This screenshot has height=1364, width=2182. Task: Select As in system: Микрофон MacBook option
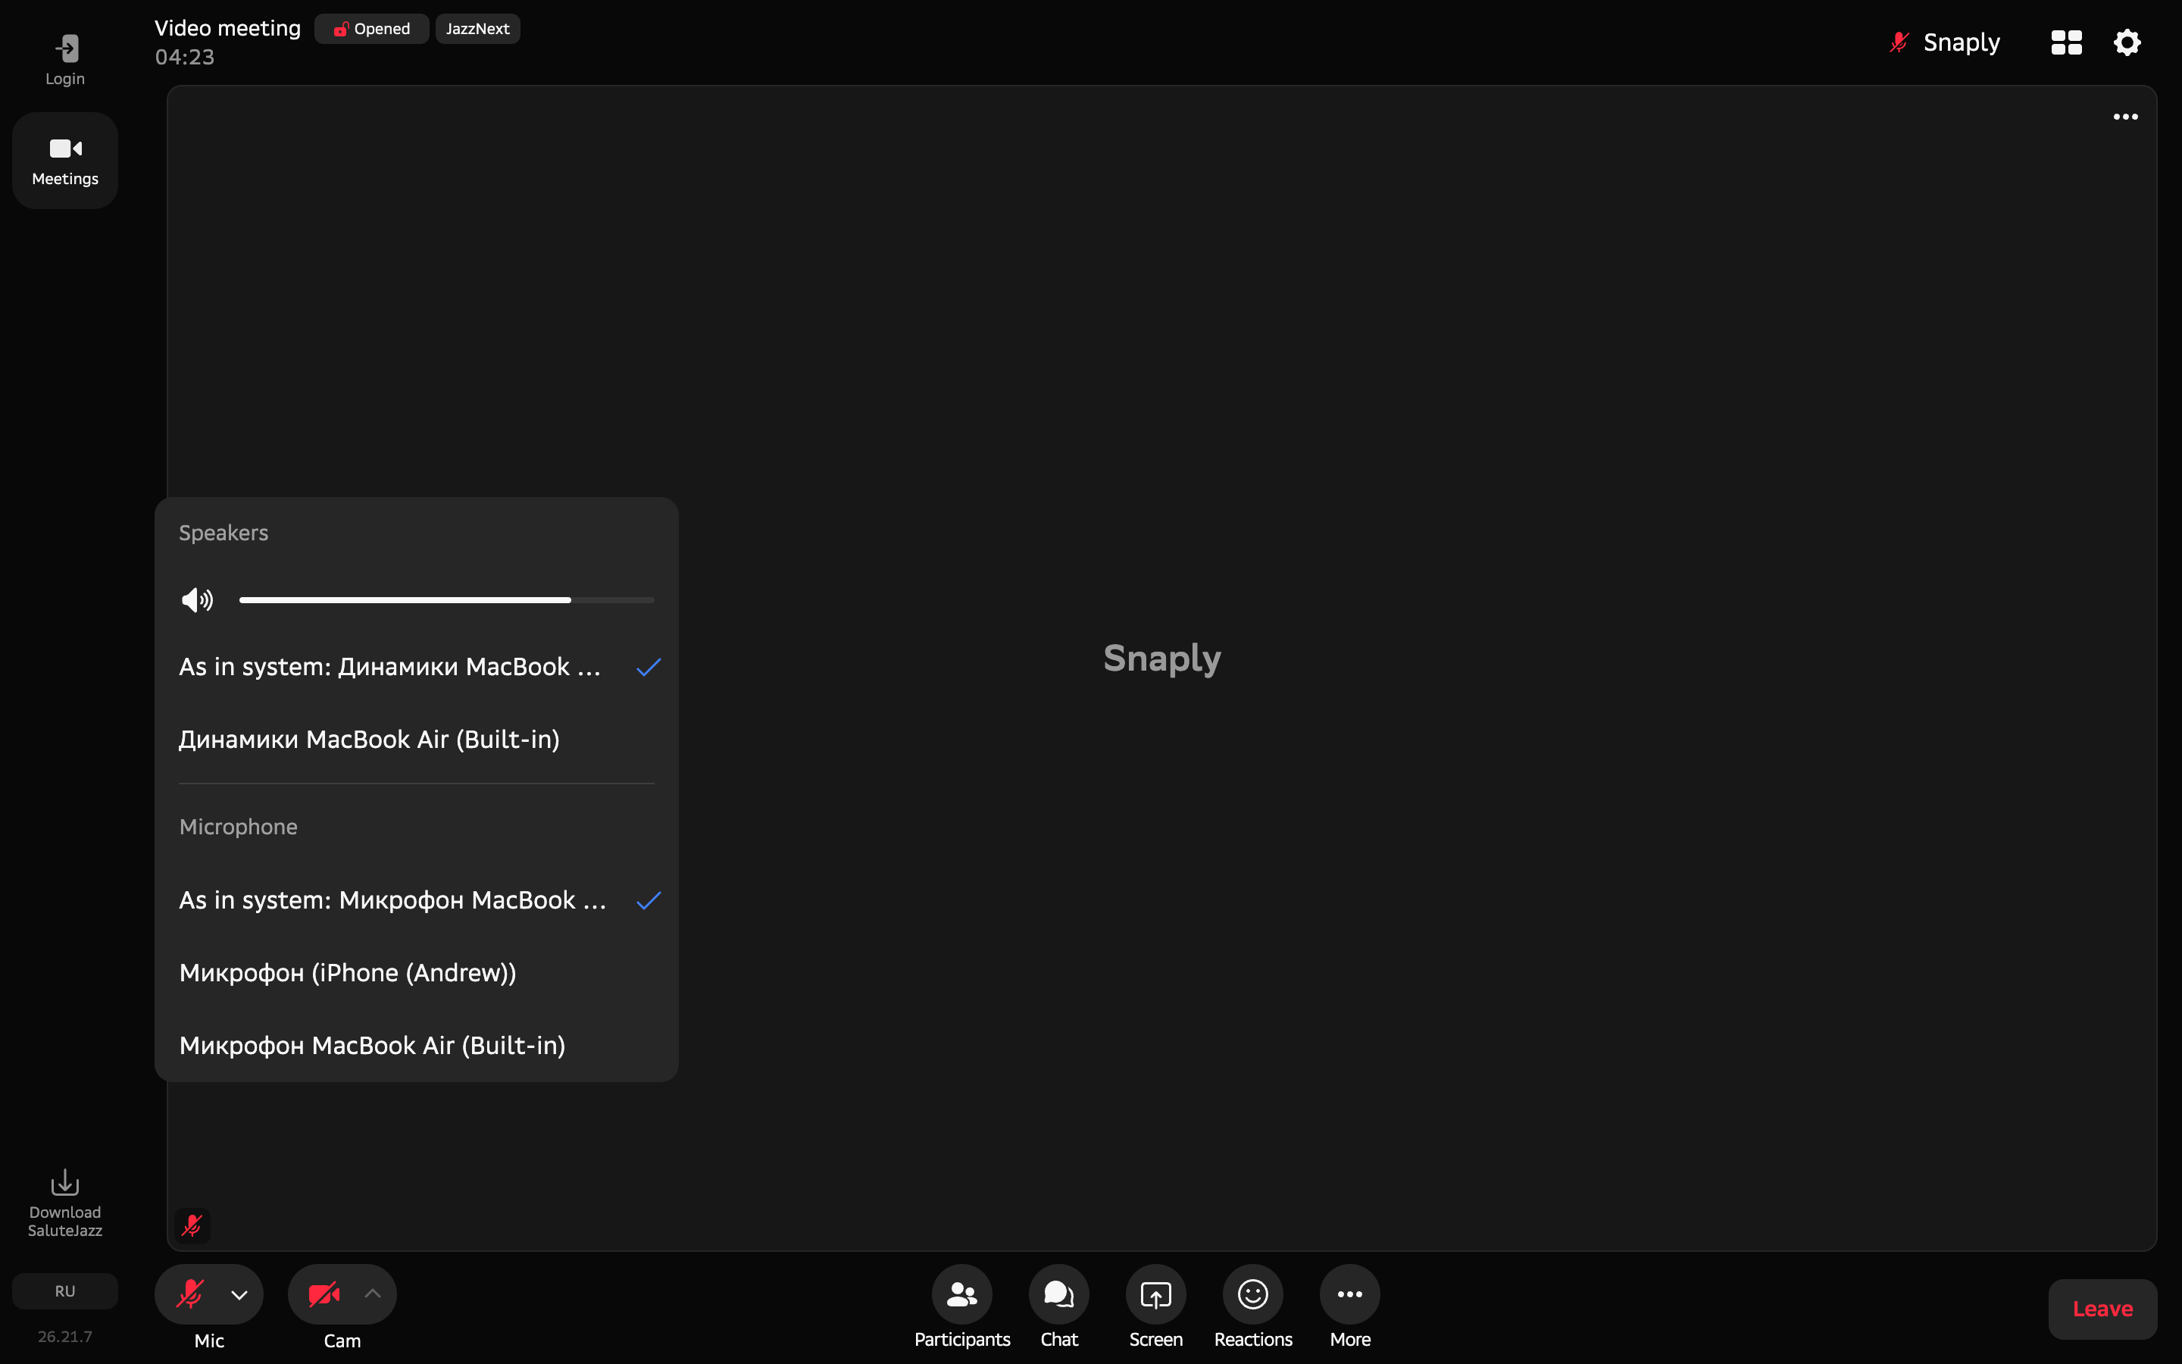(417, 900)
